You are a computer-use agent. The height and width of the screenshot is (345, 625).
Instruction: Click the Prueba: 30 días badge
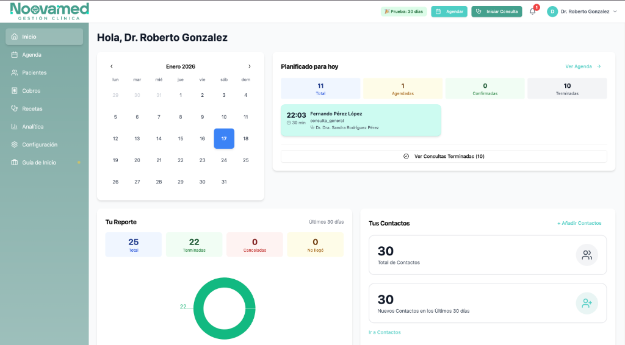click(x=404, y=12)
